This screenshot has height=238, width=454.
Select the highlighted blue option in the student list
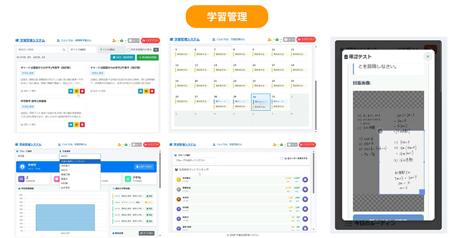(79, 161)
